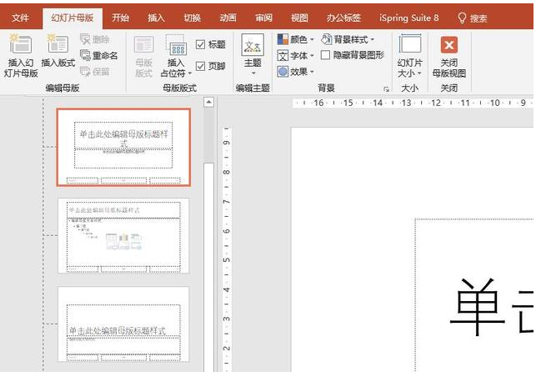Image resolution: width=536 pixels, height=377 pixels.
Task: Open Background Styles (背景样式) menu
Action: (348, 39)
